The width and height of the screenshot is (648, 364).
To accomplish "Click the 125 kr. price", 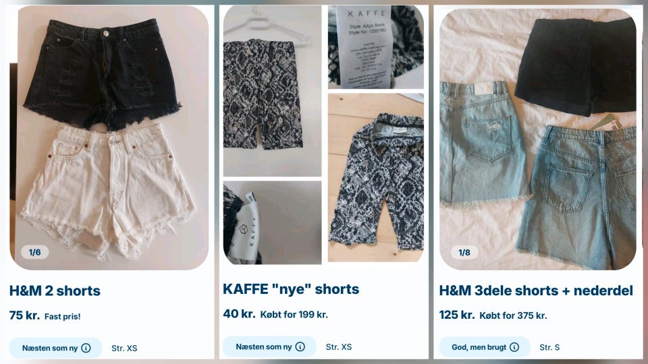I will pyautogui.click(x=457, y=315).
